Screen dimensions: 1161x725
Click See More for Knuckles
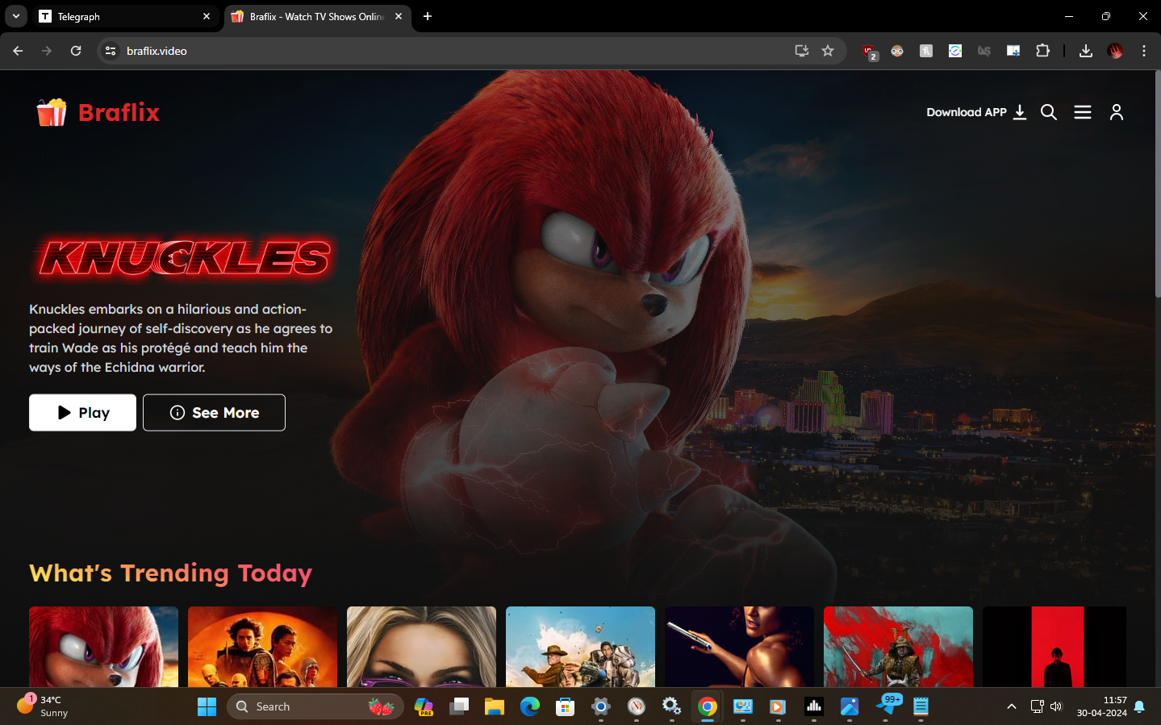214,412
